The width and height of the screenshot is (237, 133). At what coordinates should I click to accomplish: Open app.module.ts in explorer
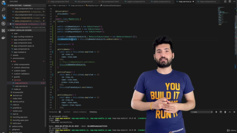tap(20, 52)
